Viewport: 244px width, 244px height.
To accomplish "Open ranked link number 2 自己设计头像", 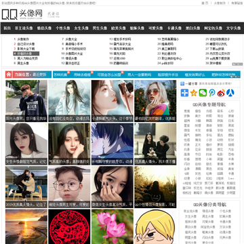I will tap(26, 44).
